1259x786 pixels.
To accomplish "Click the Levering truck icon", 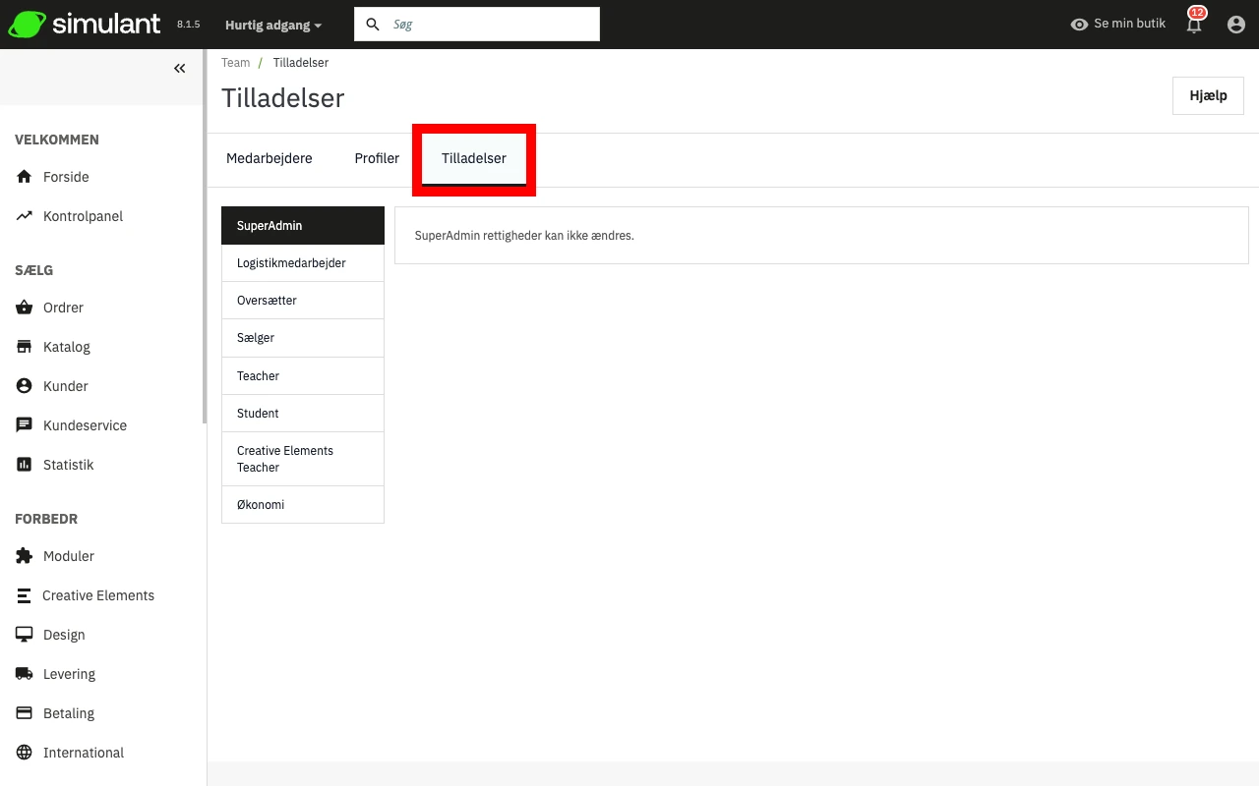I will click(25, 674).
